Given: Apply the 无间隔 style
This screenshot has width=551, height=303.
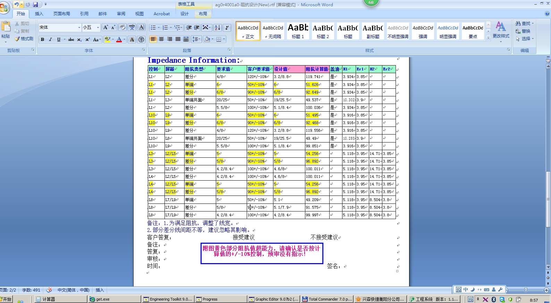Looking at the screenshot, I should (273, 31).
